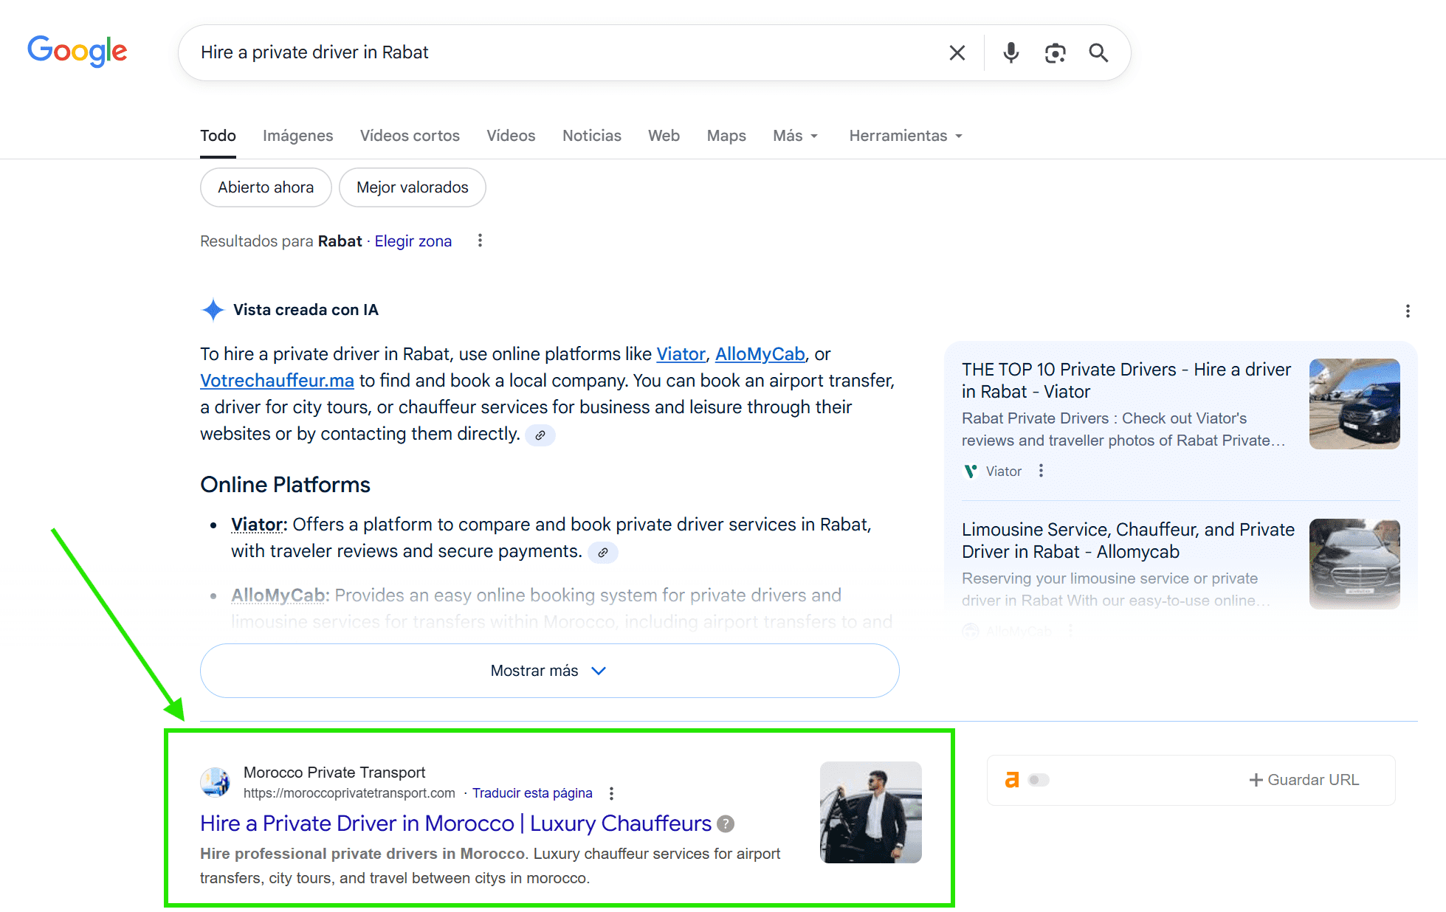Screen dimensions: 1446x912
Task: Open the Herramientas dropdown
Action: [905, 136]
